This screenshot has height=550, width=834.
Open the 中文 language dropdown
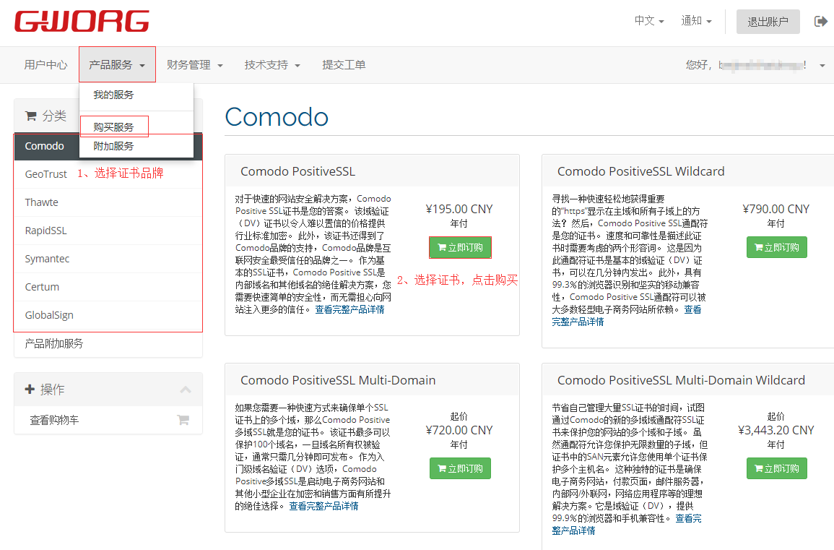pos(649,21)
